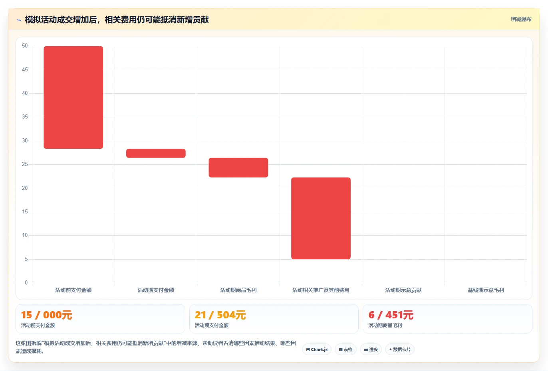Click the 活动期商品毛利 caption under 6 / 451元
Screen dimensions: 548x371
(385, 326)
